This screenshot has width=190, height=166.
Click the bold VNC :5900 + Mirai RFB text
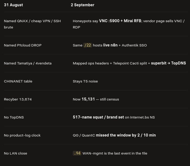pos(120,21)
